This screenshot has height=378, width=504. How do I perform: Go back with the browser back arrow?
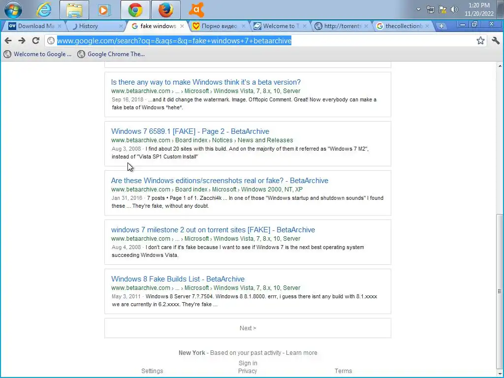click(8, 40)
